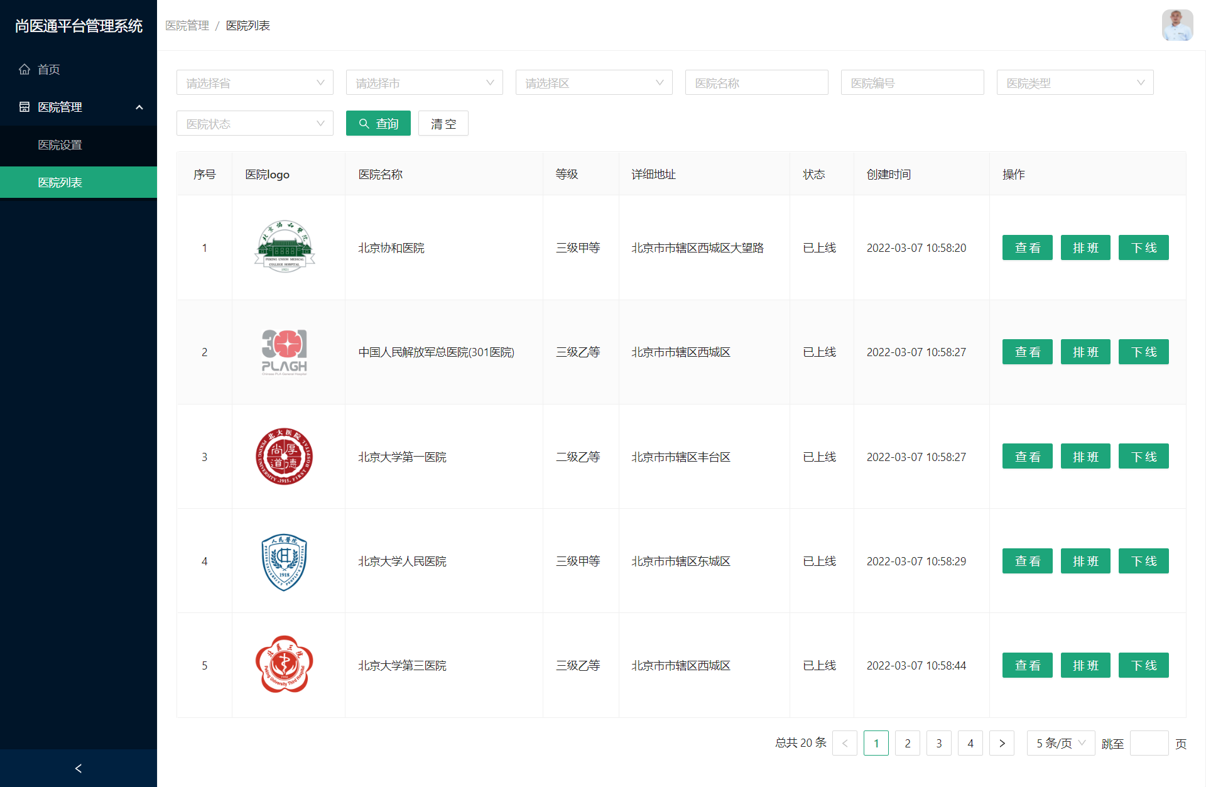Open 医院设置 submenu item
1206x787 pixels.
click(79, 144)
